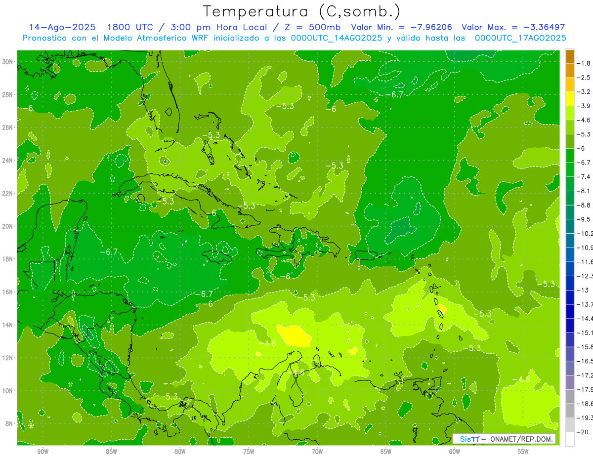Click the "-8.1" colorbar scale value
Image resolution: width=593 pixels, height=458 pixels.
tap(584, 191)
